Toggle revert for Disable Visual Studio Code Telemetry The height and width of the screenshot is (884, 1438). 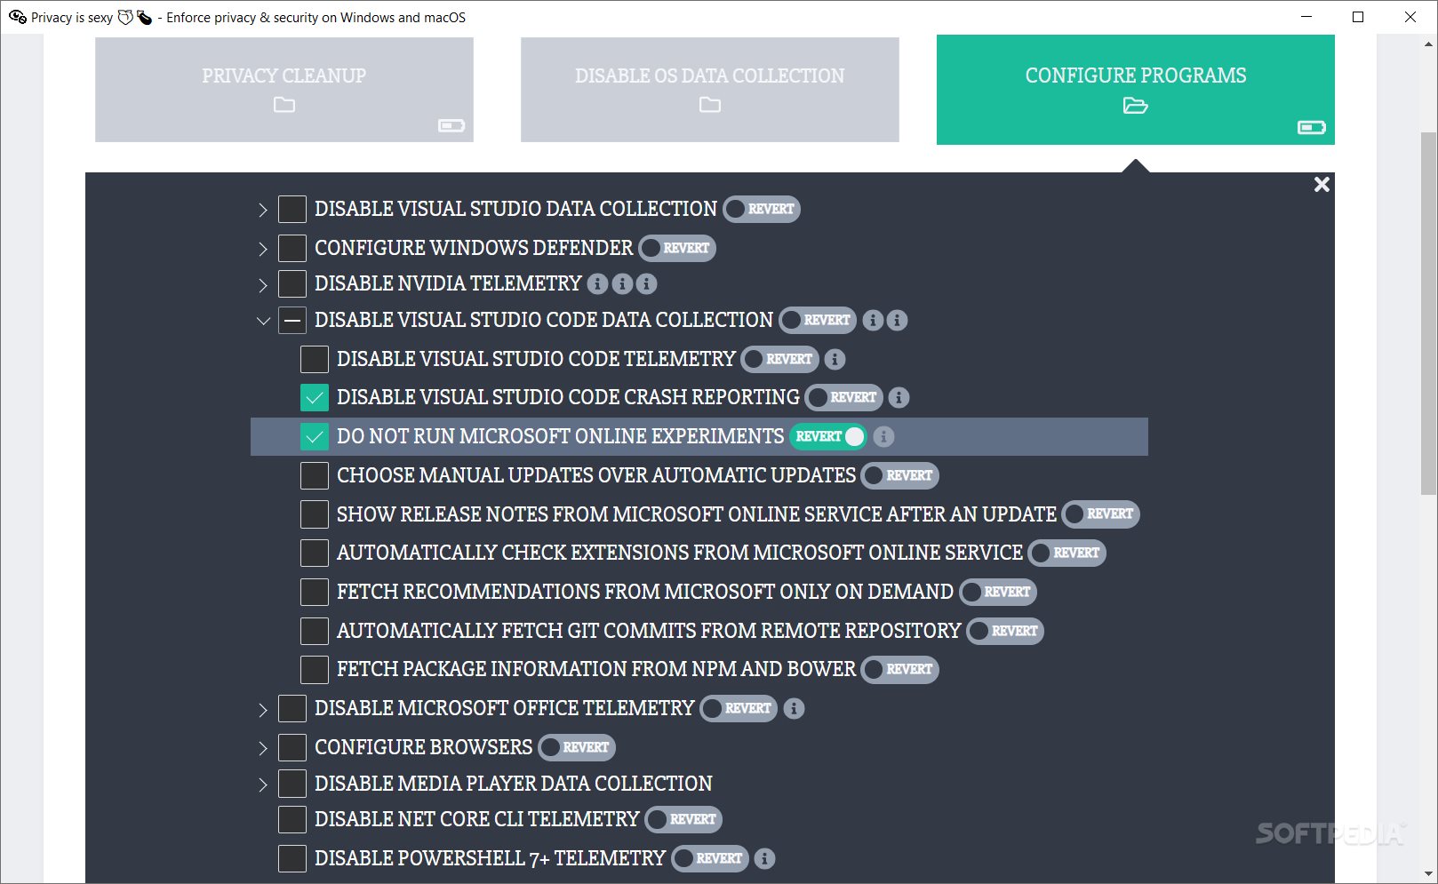click(780, 360)
